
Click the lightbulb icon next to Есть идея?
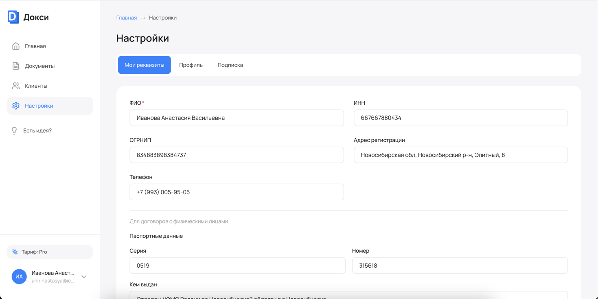(14, 130)
